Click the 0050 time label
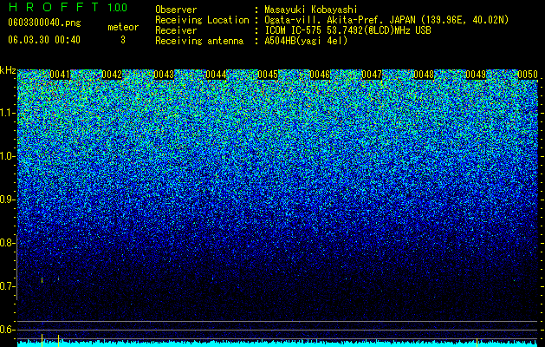 coord(528,75)
